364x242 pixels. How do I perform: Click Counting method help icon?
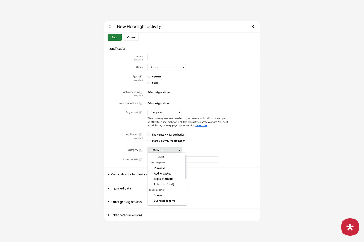pos(141,103)
